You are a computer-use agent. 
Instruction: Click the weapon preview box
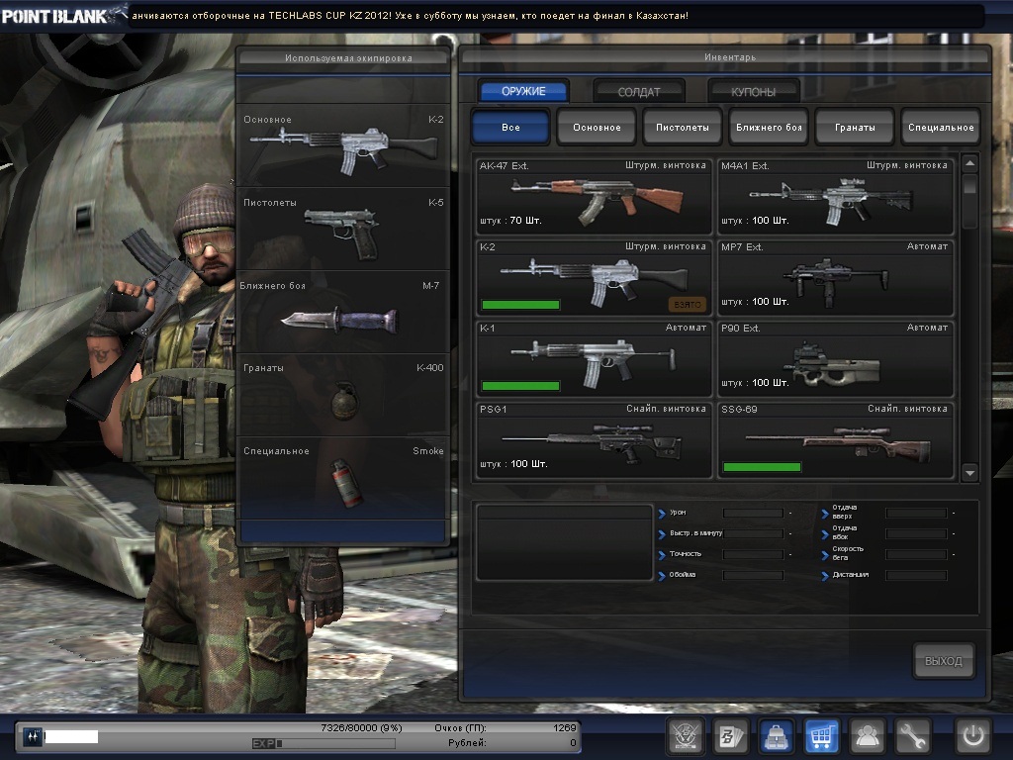(565, 543)
